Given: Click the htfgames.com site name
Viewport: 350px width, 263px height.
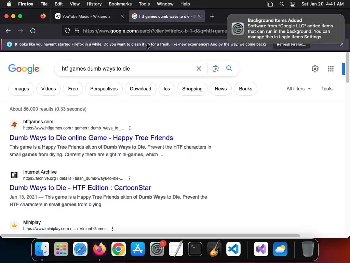Looking at the screenshot, I should (x=38, y=122).
